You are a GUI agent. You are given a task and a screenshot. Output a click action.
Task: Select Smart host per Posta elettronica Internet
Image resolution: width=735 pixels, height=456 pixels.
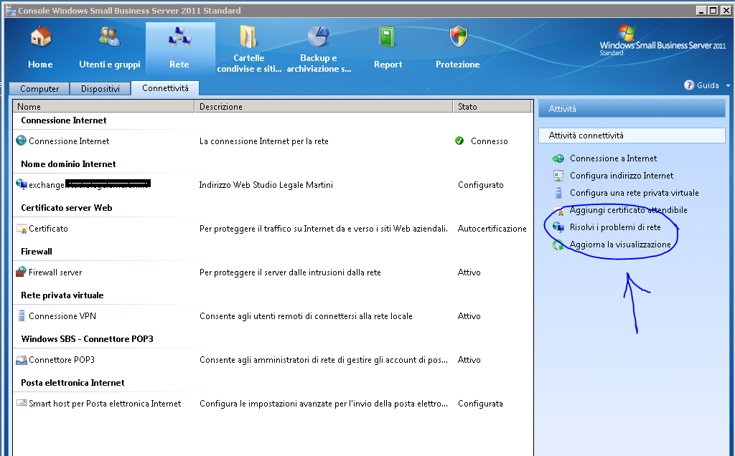[105, 404]
